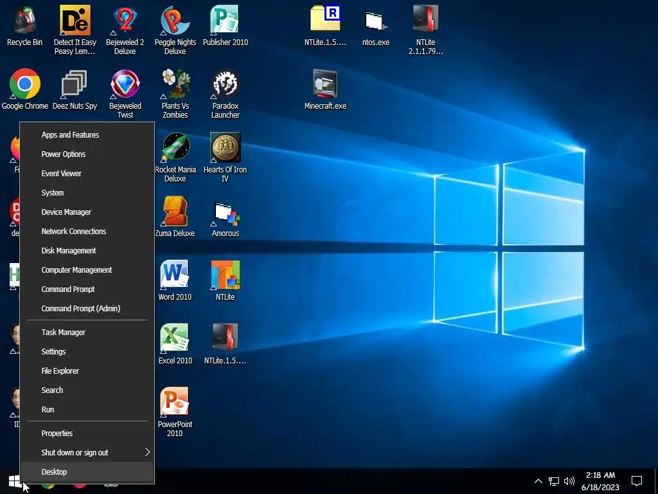658x494 pixels.
Task: Launch Hearts Of Iron IV shortcut
Action: 226,157
